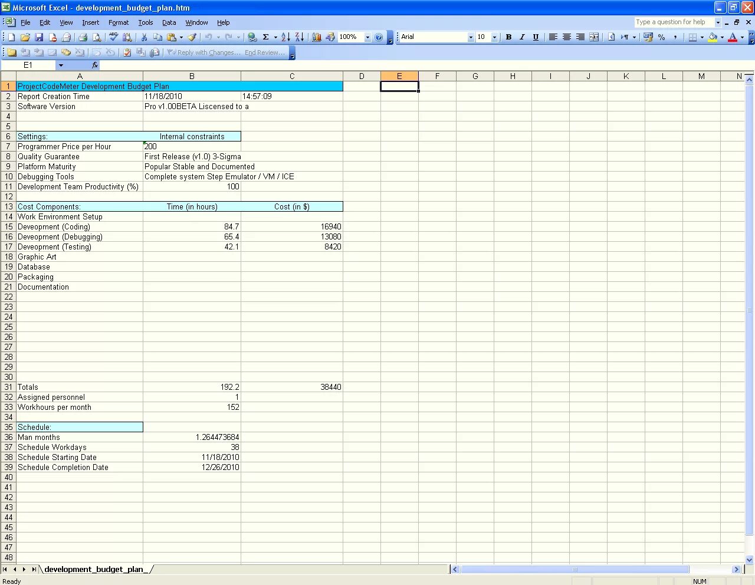The width and height of the screenshot is (755, 585).
Task: Click the last sheet tab scroll button
Action: (34, 569)
